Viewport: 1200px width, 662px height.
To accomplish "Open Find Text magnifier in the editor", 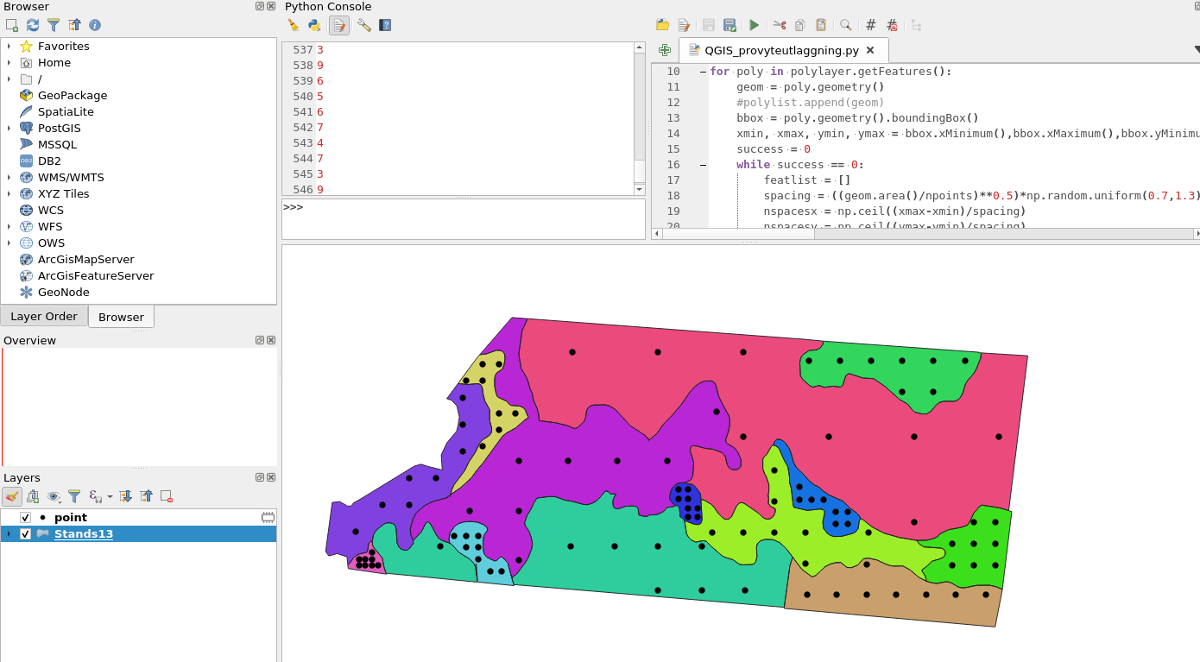I will (846, 25).
